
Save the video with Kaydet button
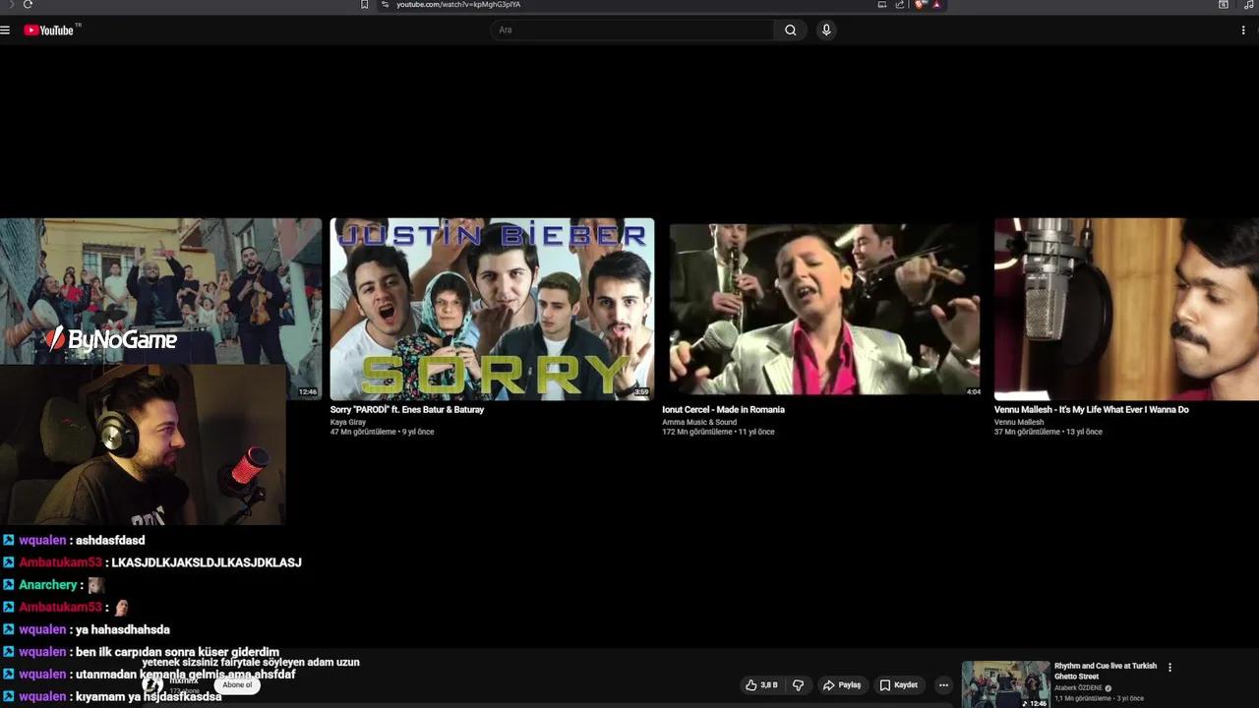[899, 685]
